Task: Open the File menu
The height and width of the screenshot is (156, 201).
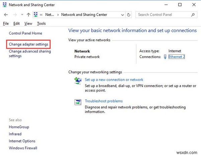Action: tap(6, 23)
